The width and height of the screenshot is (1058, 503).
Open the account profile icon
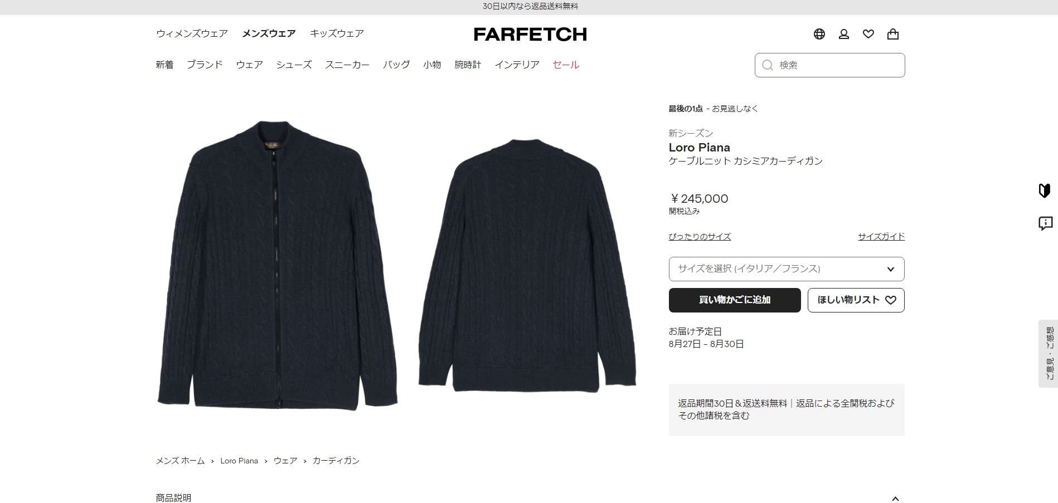(x=844, y=34)
